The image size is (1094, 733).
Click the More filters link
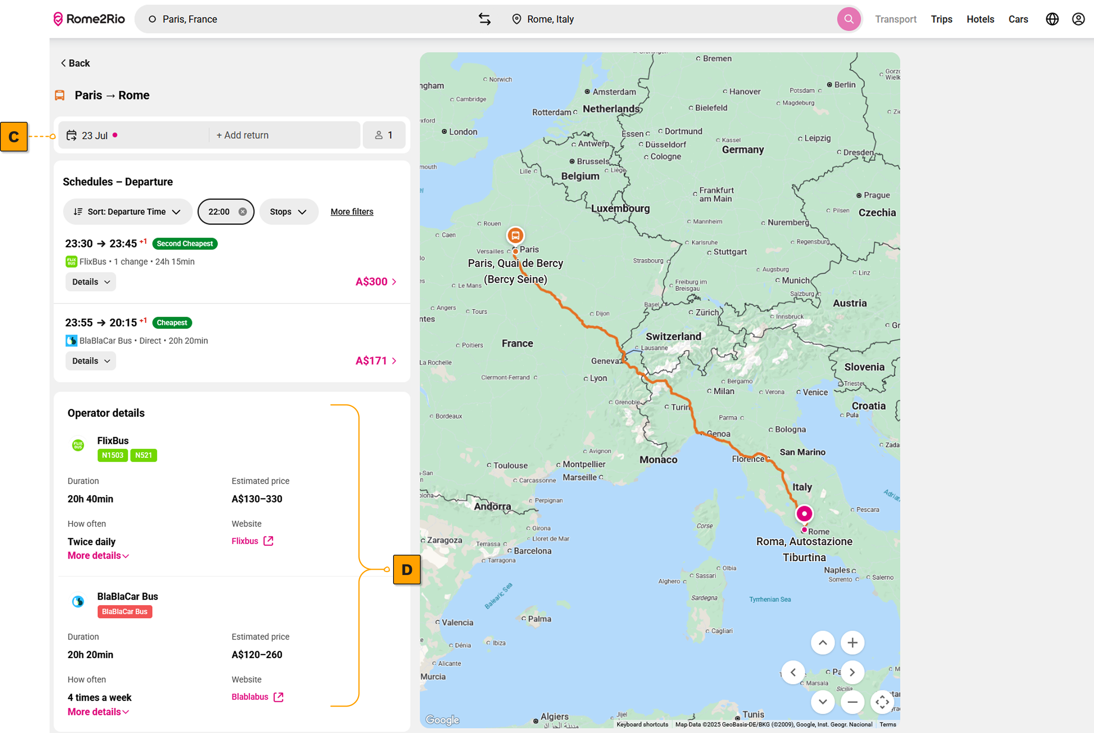352,212
